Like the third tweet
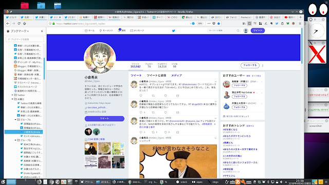Screen dimensions: 329x185 click(x=166, y=132)
